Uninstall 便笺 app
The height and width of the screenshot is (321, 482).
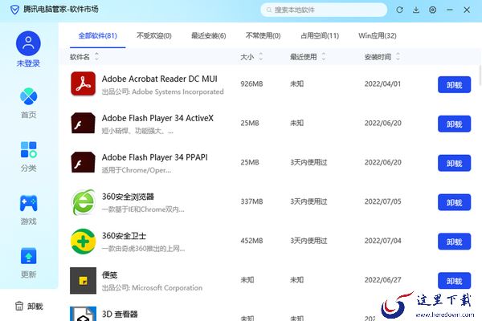point(455,281)
